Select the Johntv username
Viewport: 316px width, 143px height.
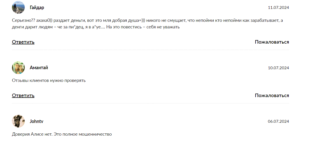[x=36, y=121]
